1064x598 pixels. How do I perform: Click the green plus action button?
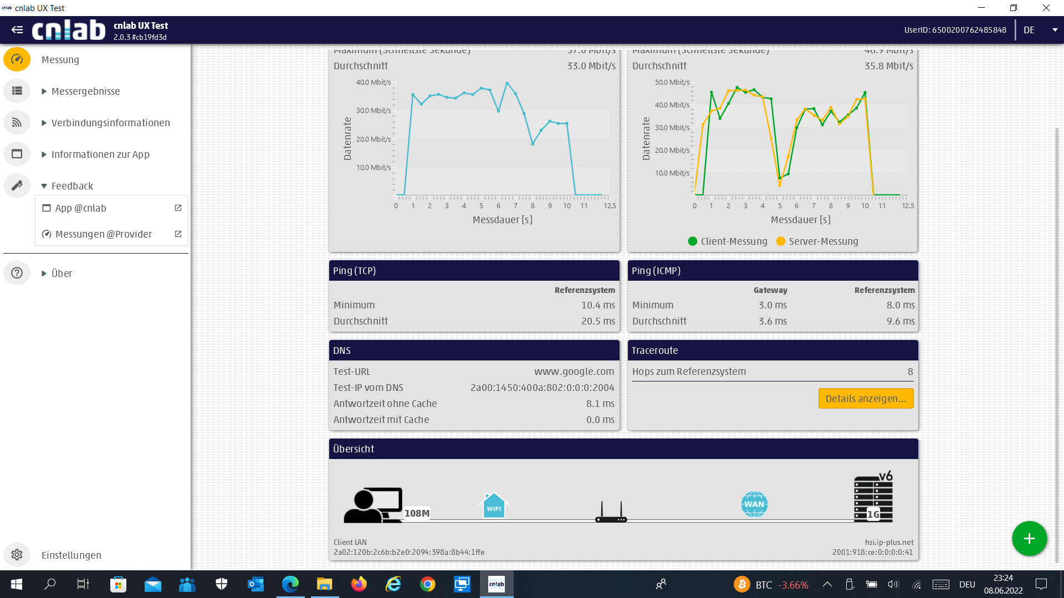pos(1030,538)
